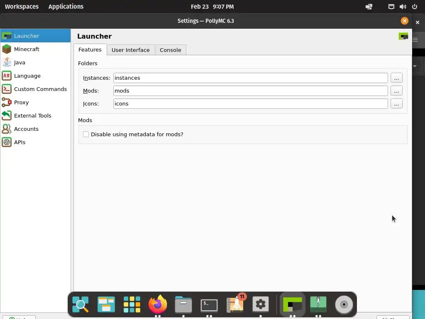Image resolution: width=425 pixels, height=319 pixels.
Task: Open the Applications menu in top panel
Action: (66, 7)
